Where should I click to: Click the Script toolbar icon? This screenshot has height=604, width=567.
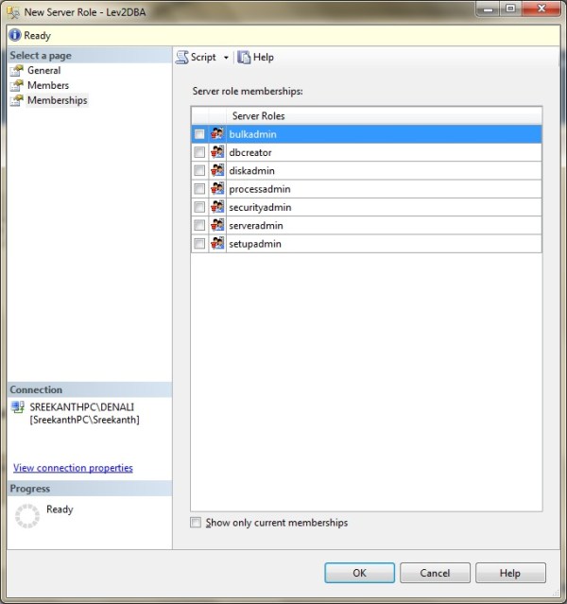[182, 58]
